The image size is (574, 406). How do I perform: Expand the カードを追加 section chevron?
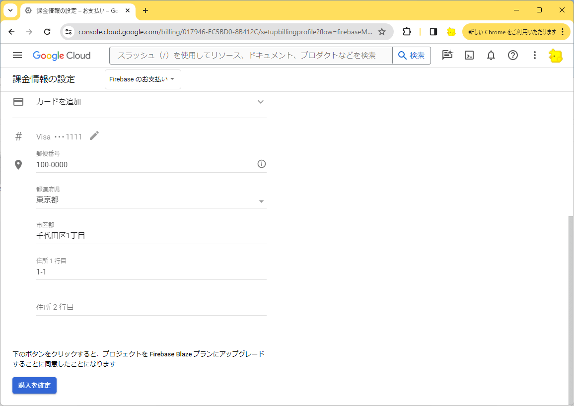(x=261, y=102)
